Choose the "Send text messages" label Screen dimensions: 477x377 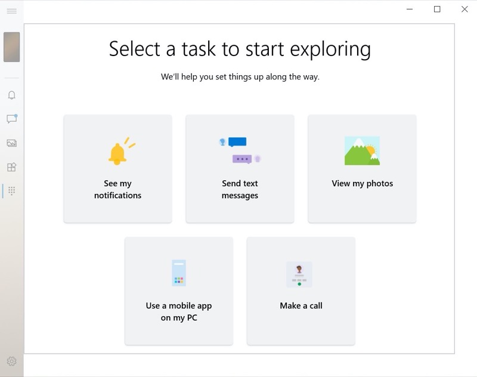pos(240,189)
